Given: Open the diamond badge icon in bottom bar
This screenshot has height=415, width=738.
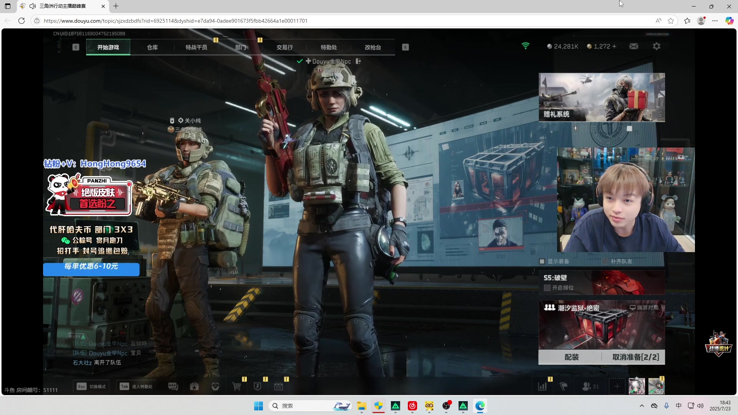Looking at the screenshot, I should coord(215,387).
